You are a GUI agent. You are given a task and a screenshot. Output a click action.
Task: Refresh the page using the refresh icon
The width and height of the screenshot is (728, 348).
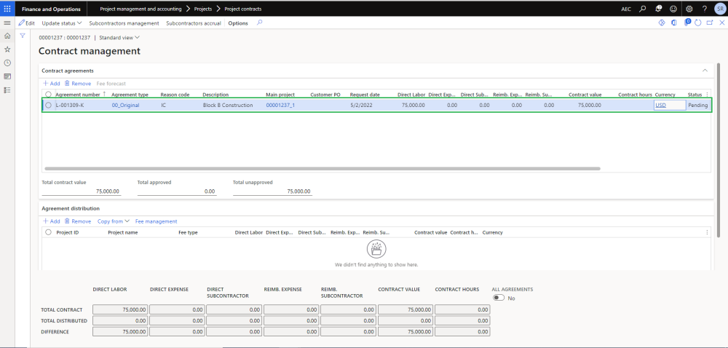click(x=698, y=23)
